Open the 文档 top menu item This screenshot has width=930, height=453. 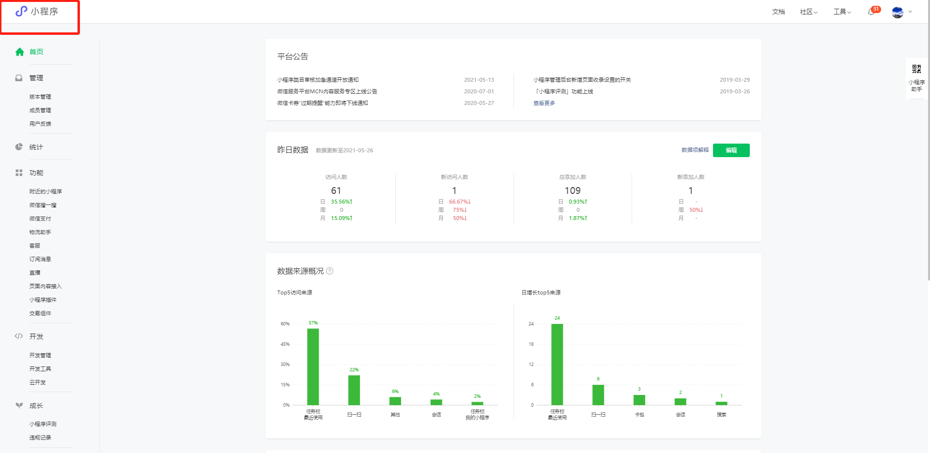(778, 12)
